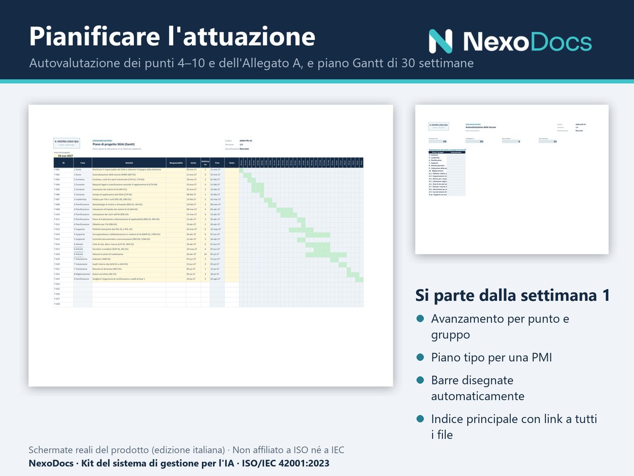Click the NexoDocs brand name
634x476 pixels.
tap(527, 42)
